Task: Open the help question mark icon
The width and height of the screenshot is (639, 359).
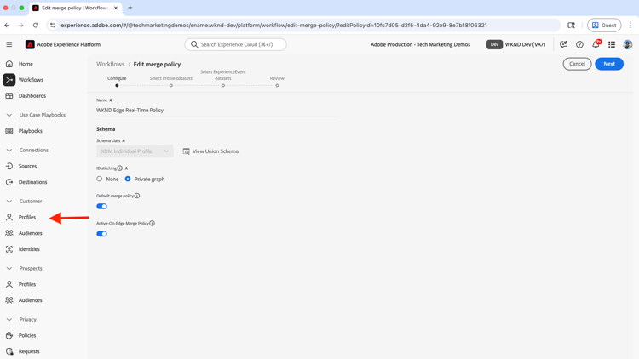Action: click(x=579, y=44)
